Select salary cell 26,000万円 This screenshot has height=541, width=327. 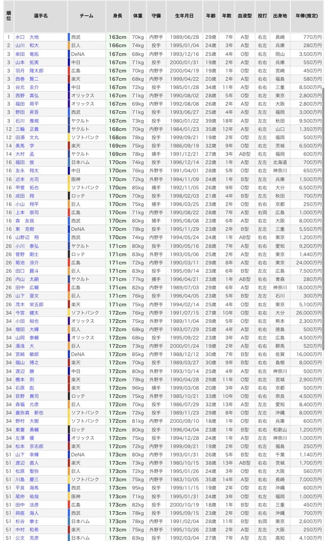[307, 312]
